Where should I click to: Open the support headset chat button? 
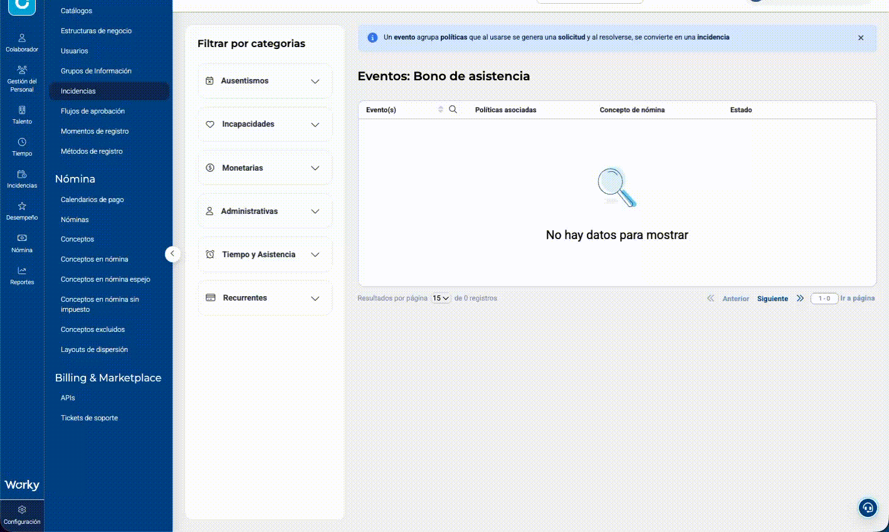coord(868,508)
